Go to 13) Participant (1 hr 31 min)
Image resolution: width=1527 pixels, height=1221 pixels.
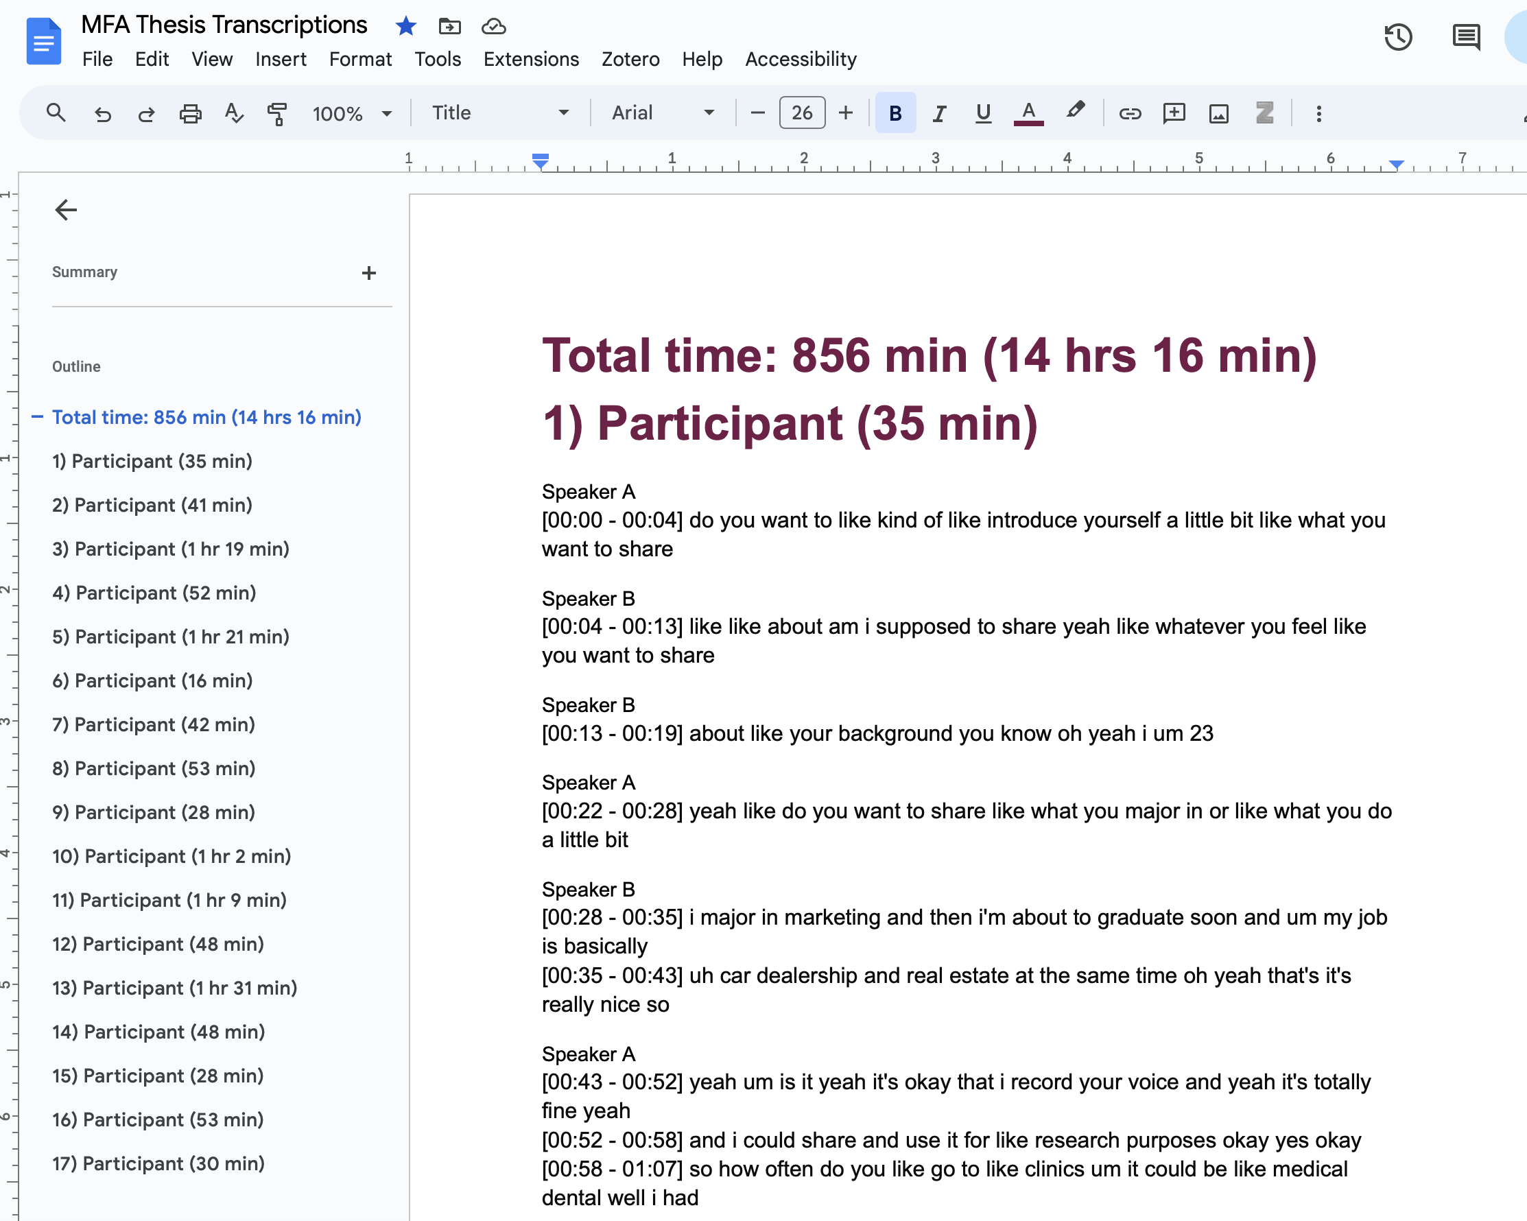[x=174, y=988]
